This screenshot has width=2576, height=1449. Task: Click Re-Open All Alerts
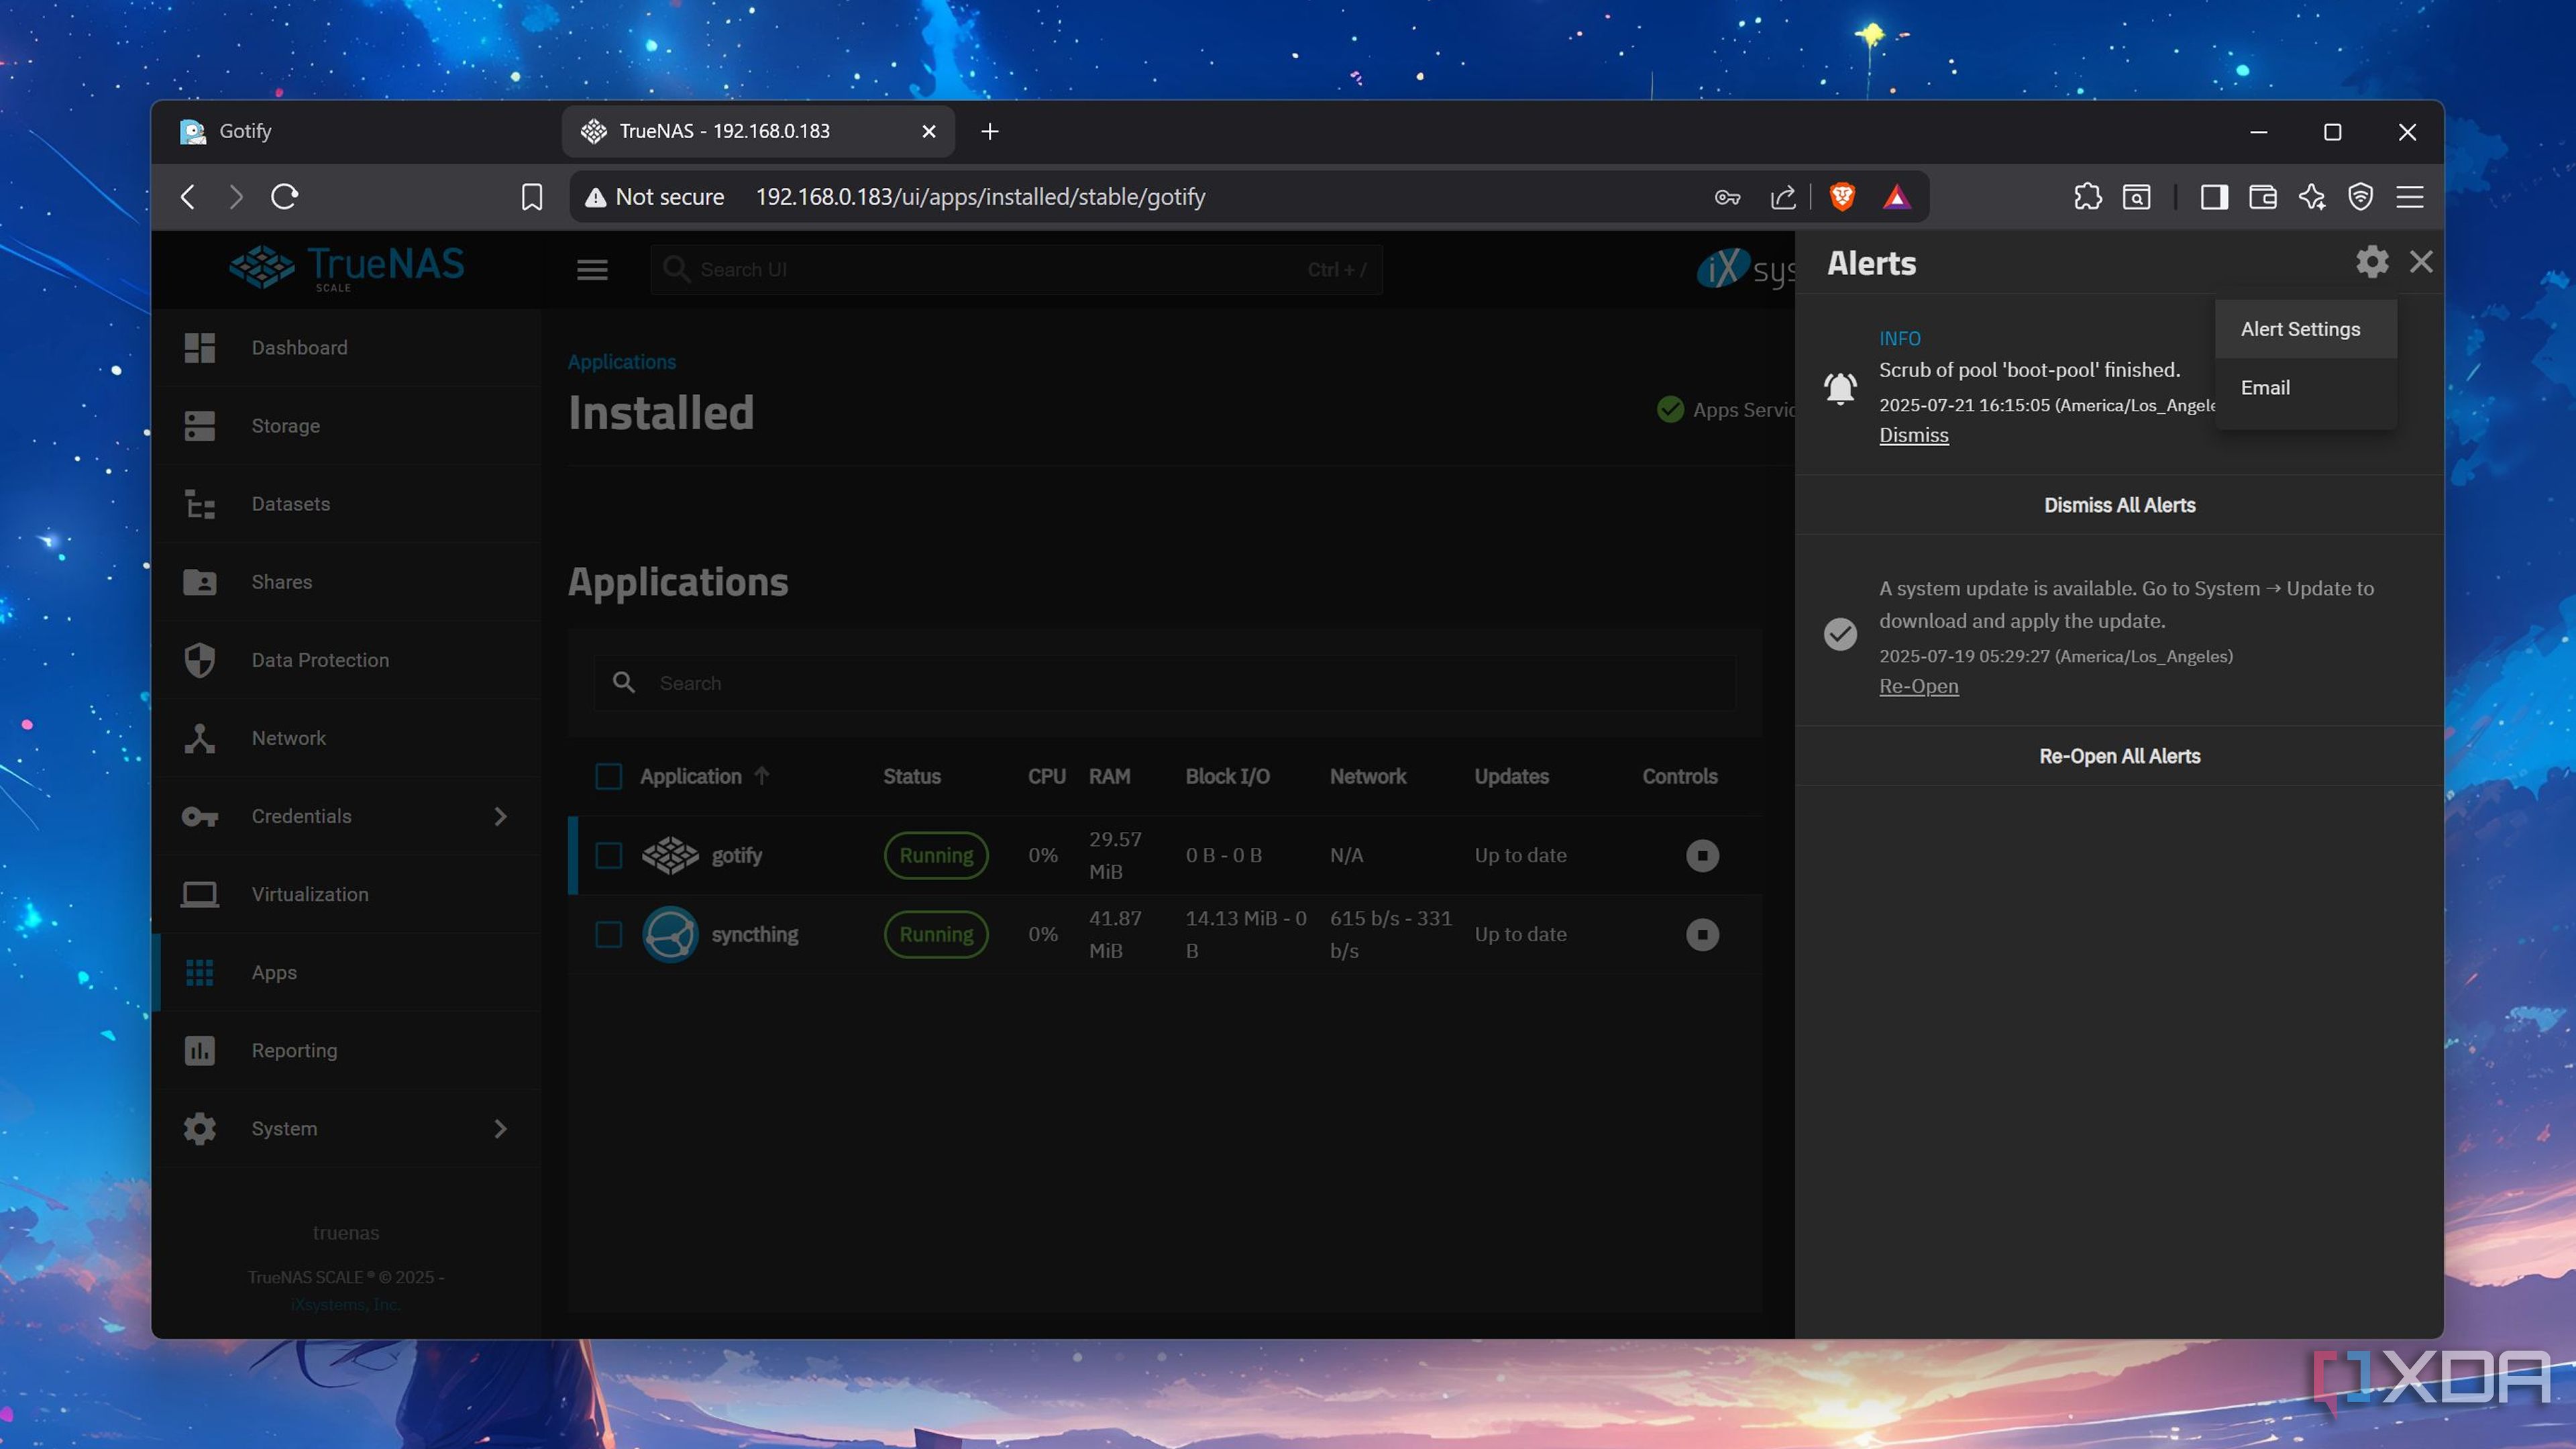click(x=2119, y=756)
